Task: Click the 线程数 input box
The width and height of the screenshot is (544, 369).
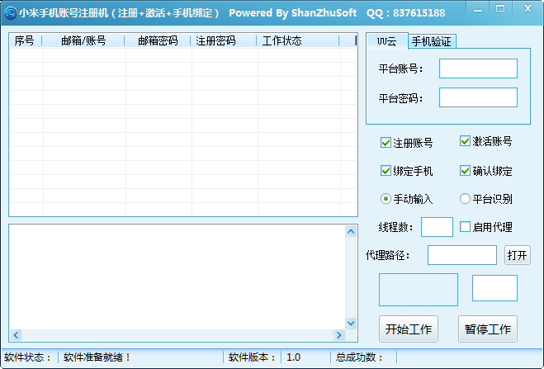Action: pos(437,227)
